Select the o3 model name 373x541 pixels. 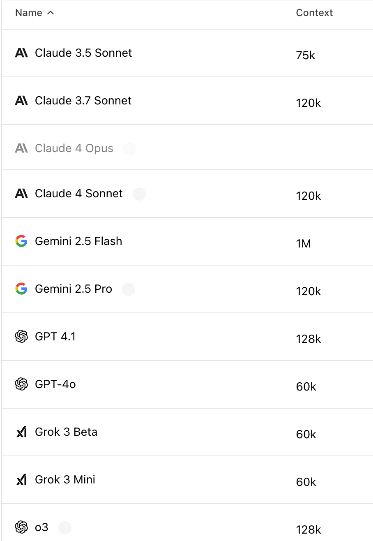(x=41, y=527)
